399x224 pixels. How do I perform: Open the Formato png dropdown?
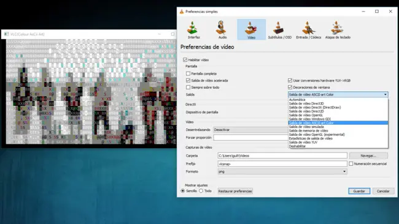[282, 171]
